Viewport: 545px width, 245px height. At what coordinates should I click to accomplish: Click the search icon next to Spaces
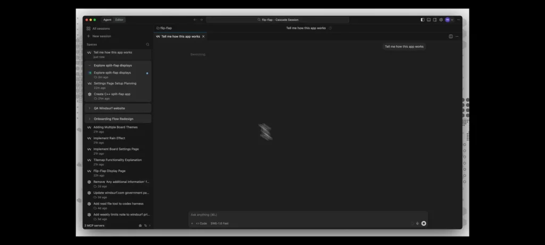(148, 45)
